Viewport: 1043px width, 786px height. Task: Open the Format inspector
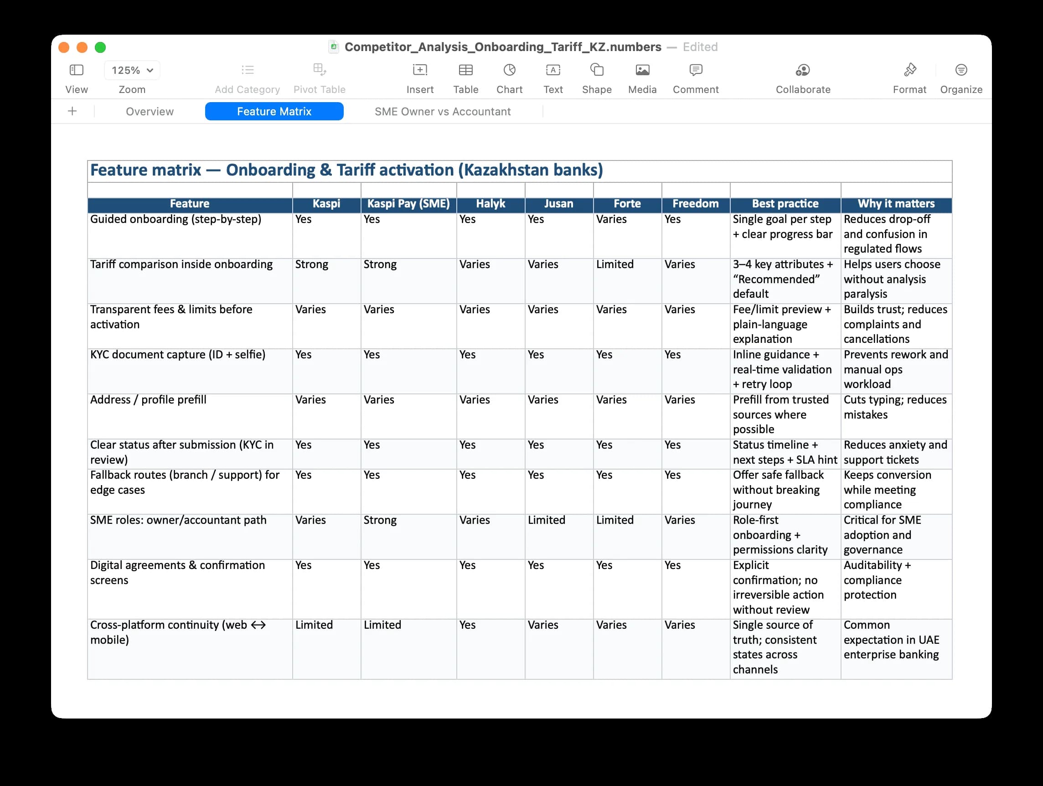coord(909,70)
